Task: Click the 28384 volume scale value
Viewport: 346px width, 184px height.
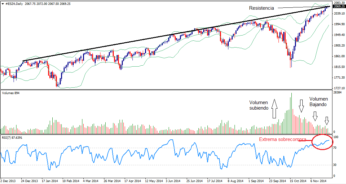Action: pyautogui.click(x=338, y=92)
